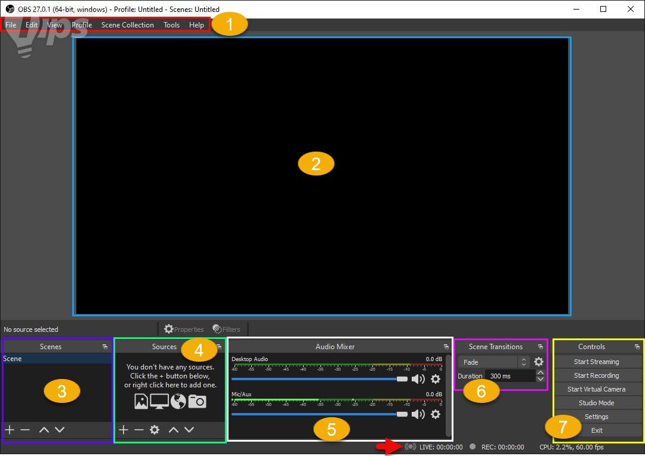Click the Properties button above Sources
The image size is (645, 456).
pos(184,329)
